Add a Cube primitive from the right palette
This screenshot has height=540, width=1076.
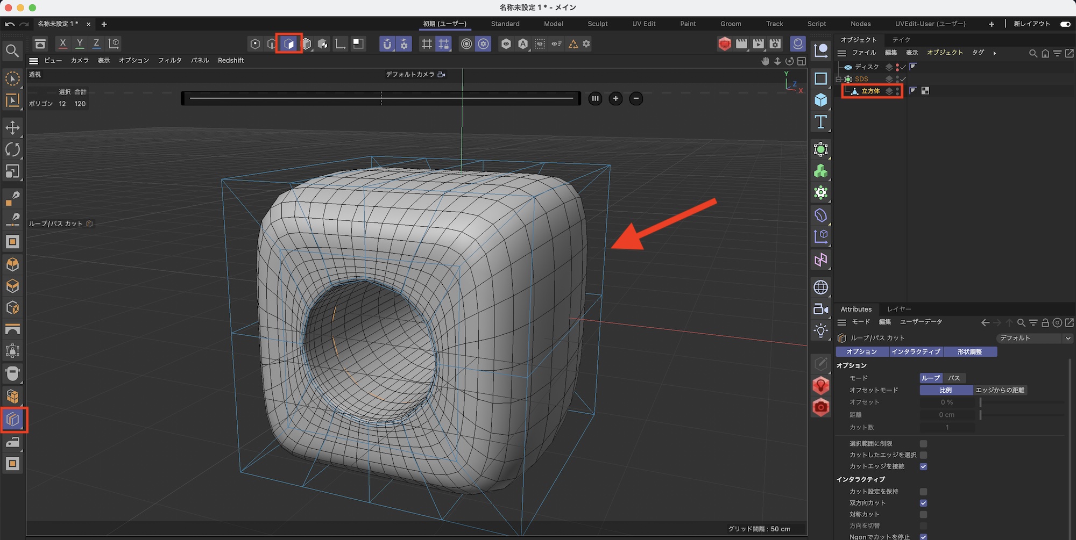(820, 100)
